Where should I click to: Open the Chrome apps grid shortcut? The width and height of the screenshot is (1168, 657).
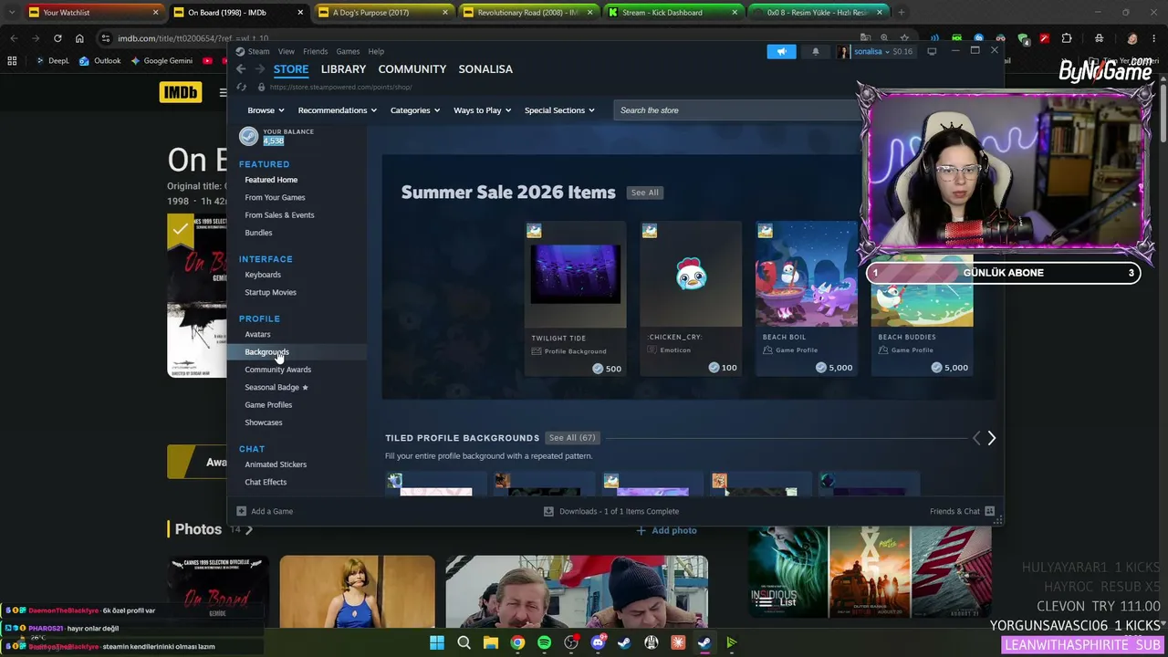[x=12, y=61]
